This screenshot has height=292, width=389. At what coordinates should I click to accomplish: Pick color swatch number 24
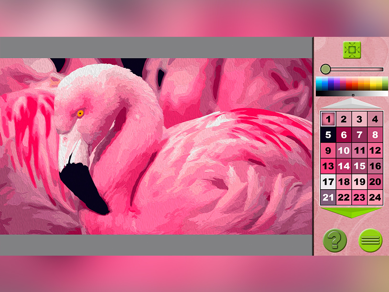point(375,197)
